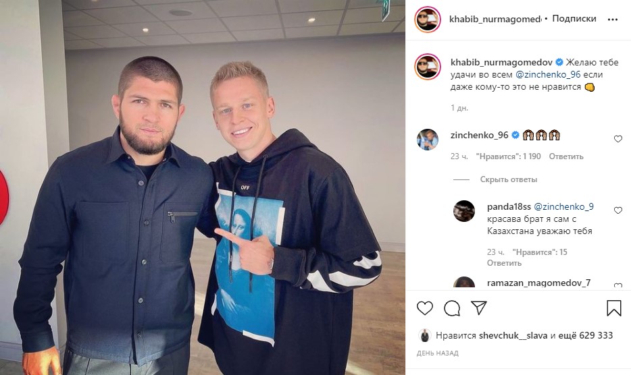Image resolution: width=631 pixels, height=375 pixels.
Task: View likes count on zinchenko_96 comment
Action: (x=508, y=156)
